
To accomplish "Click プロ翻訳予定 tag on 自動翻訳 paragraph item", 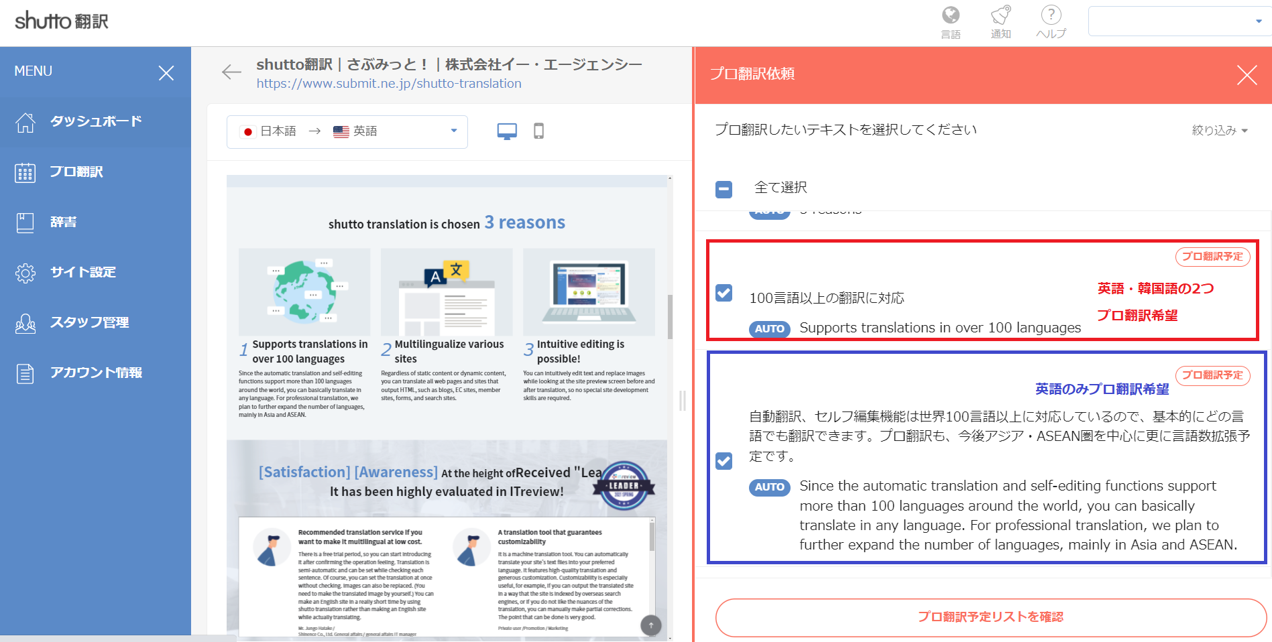I will [x=1212, y=375].
